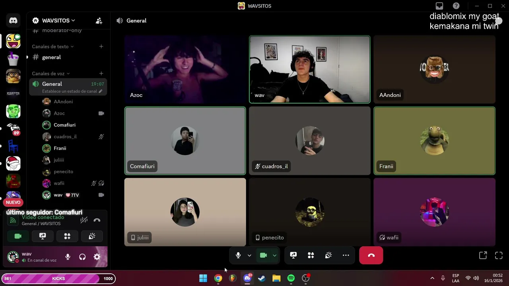Open wav user profile in bottom panel
Viewport: 509px width, 286px height.
(33, 257)
